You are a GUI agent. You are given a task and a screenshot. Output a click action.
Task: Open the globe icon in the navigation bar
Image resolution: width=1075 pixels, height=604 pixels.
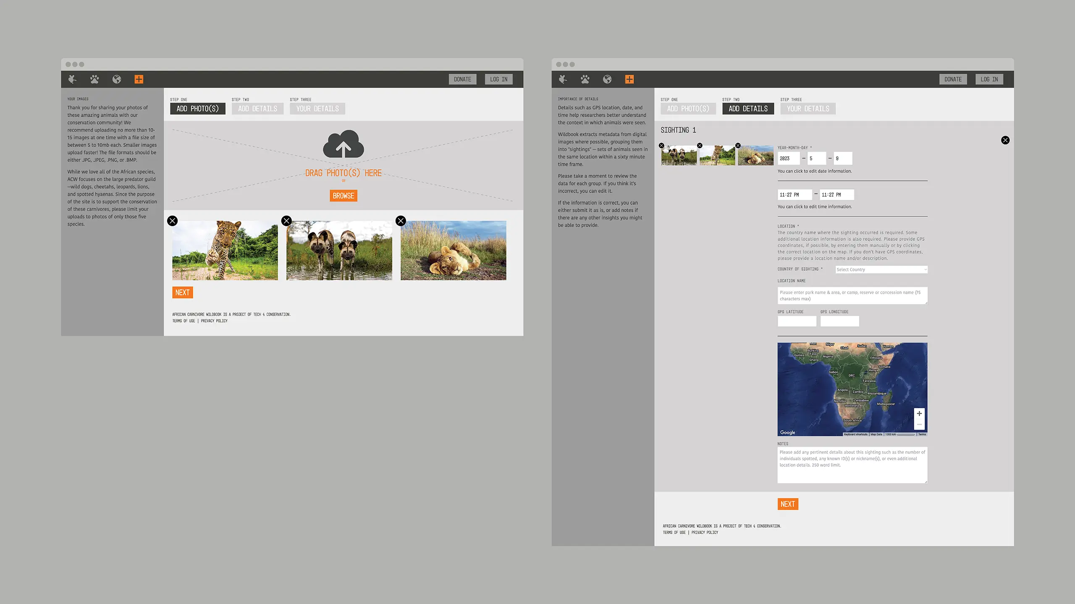pos(116,79)
